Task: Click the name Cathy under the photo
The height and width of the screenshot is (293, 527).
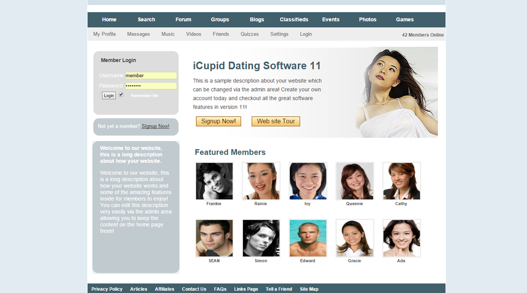Action: click(401, 204)
